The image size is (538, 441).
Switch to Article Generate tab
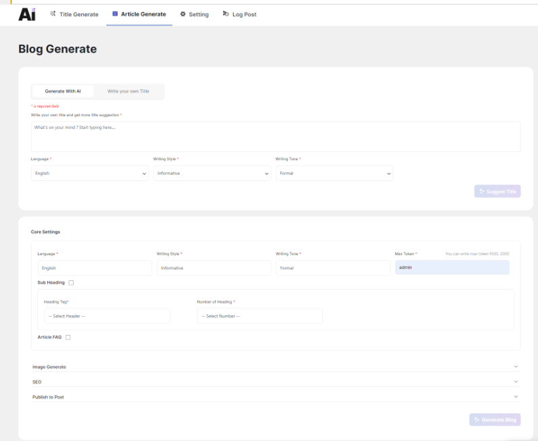click(139, 14)
